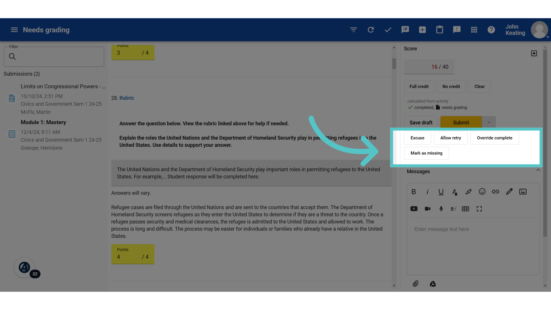Refresh the needs grading list
This screenshot has height=310, width=551.
pos(371,30)
